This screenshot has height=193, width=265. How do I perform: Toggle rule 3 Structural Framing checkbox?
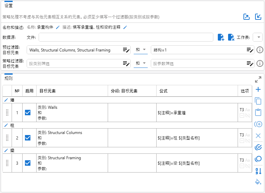[28, 163]
